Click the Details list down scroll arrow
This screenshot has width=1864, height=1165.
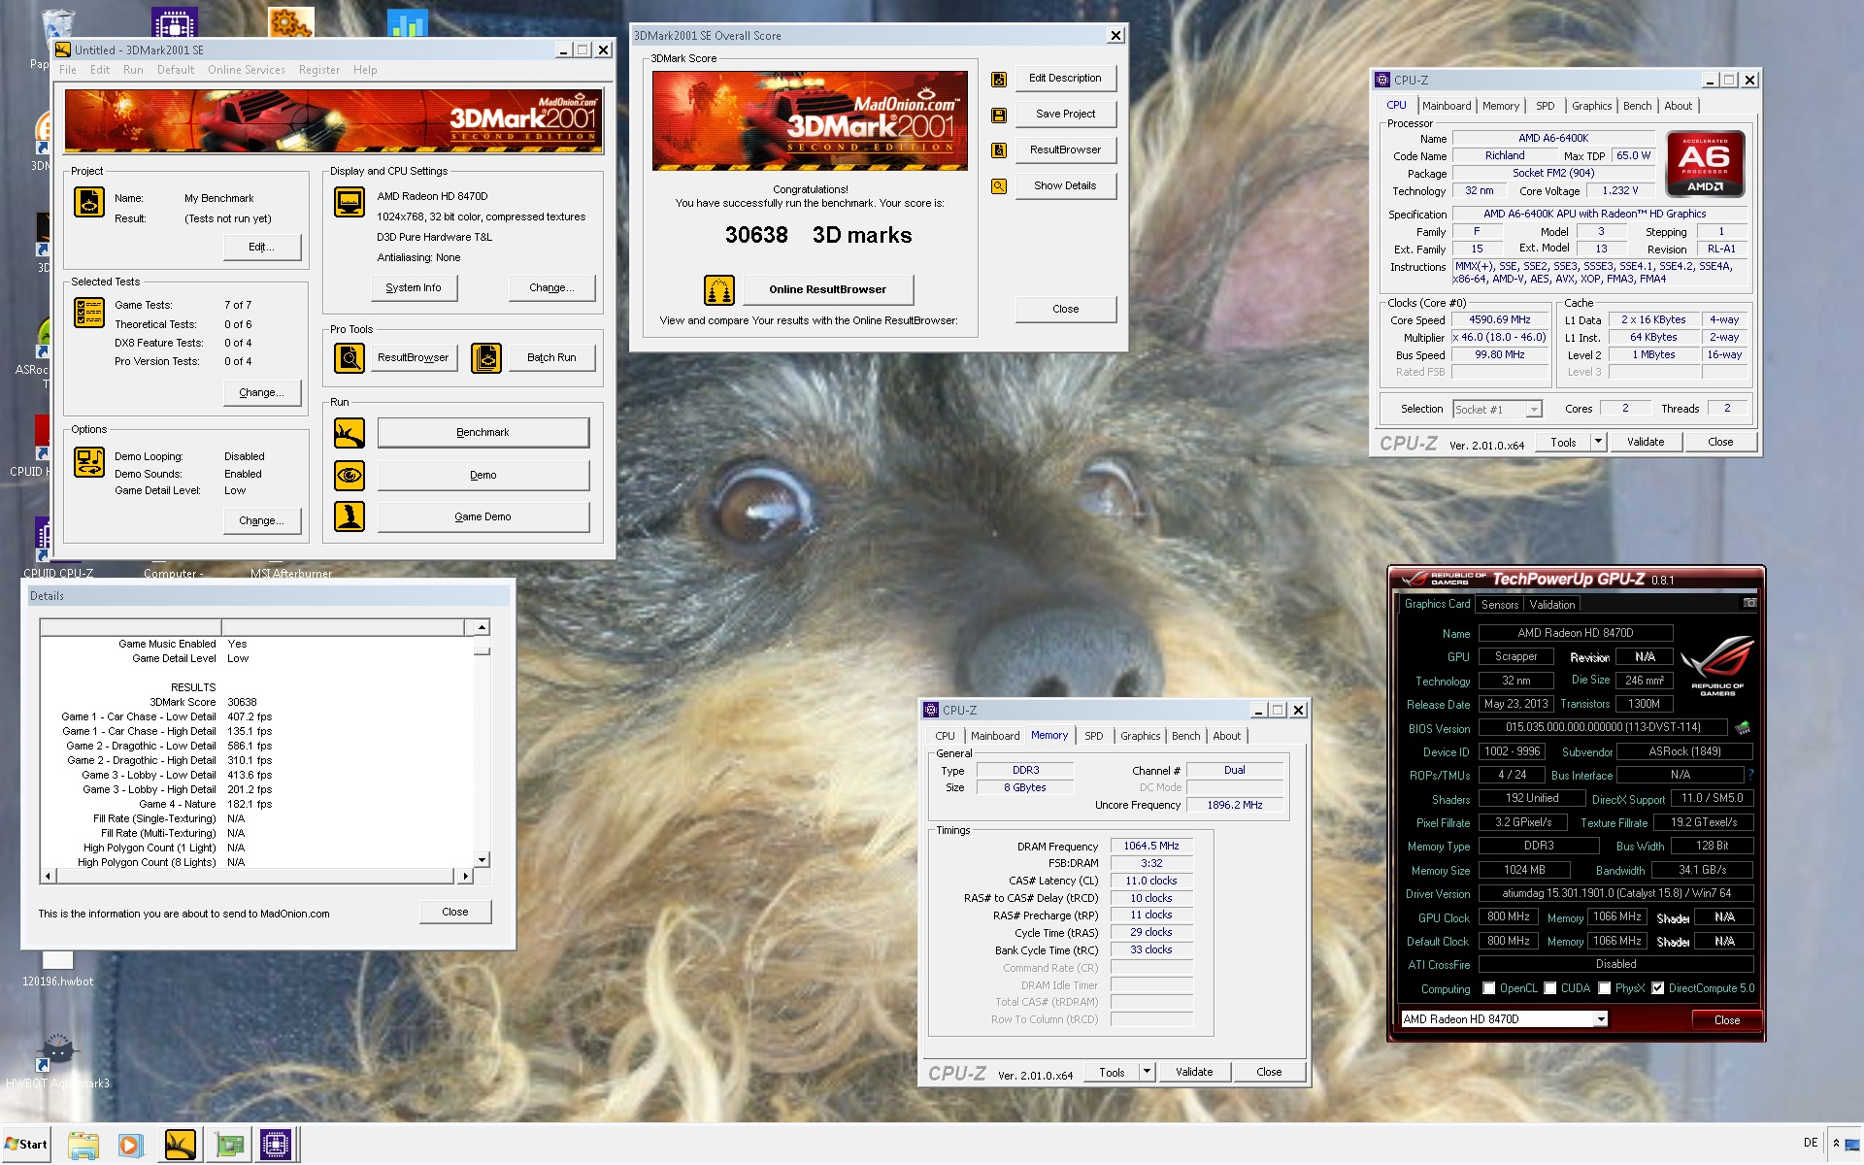482,860
